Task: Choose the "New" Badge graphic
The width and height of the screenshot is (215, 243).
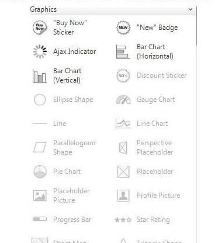Action: point(123,28)
